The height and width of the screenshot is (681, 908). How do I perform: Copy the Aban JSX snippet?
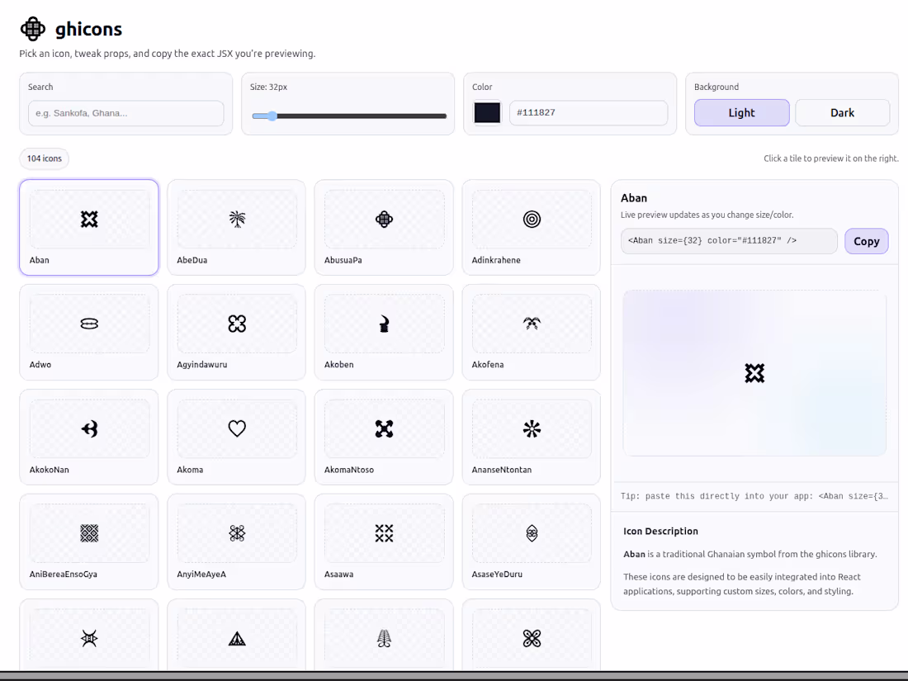[x=866, y=241]
